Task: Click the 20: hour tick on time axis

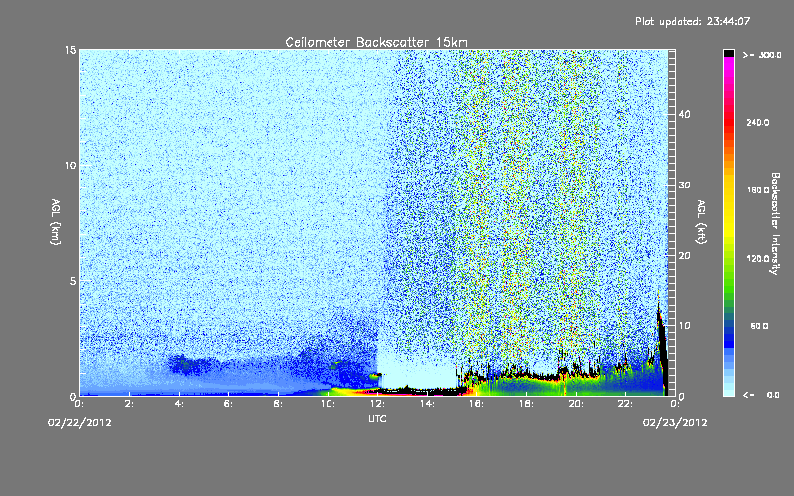Action: pos(576,404)
